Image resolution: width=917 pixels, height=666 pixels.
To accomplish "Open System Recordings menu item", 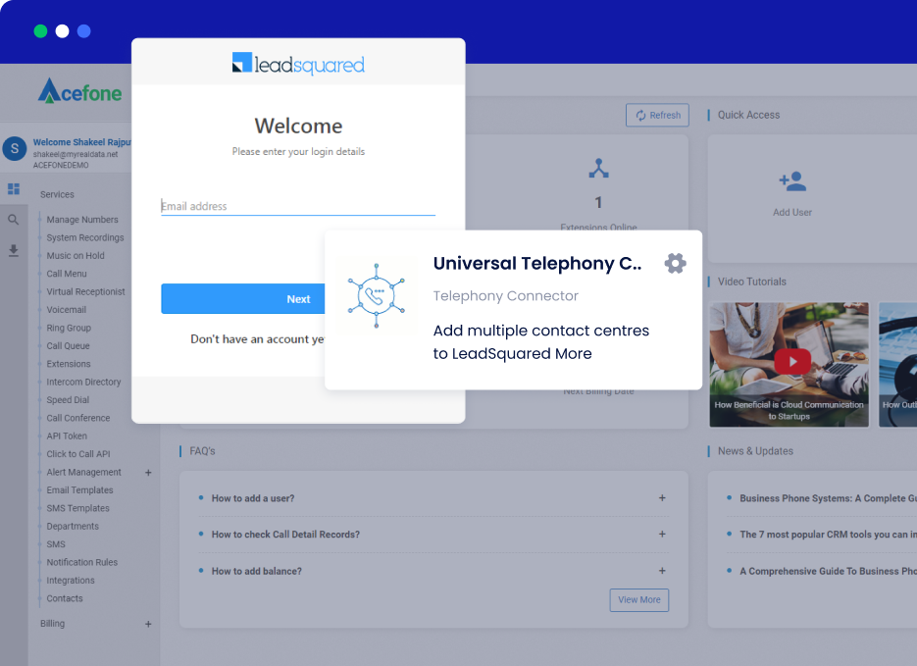I will click(85, 238).
